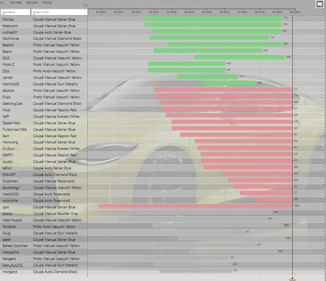Click Darkhorse's green bar labeled 618
Screen dimensions: 326x281
pyautogui.click(x=209, y=38)
